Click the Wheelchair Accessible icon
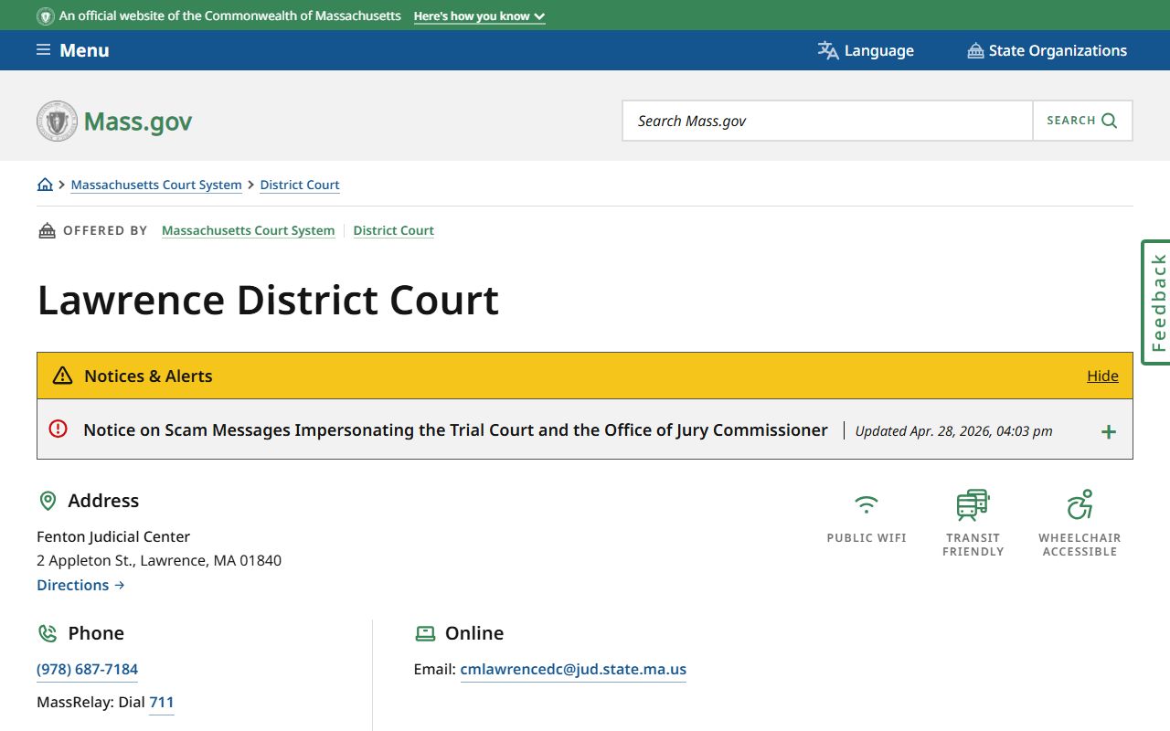This screenshot has width=1170, height=731. tap(1080, 504)
